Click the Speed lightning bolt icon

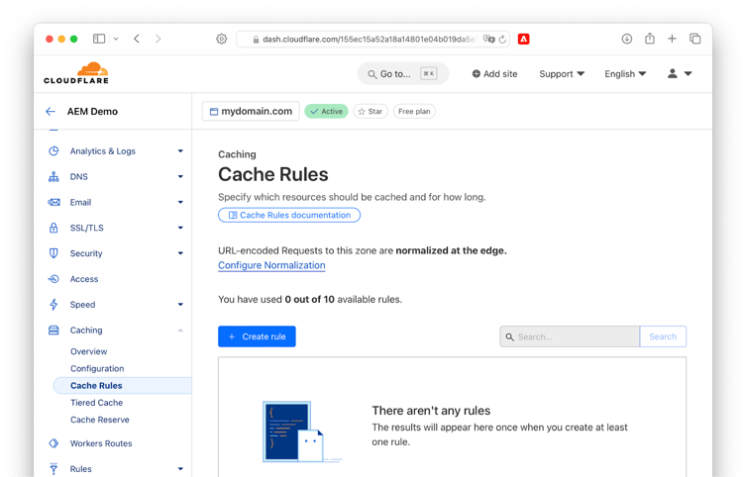(x=53, y=304)
